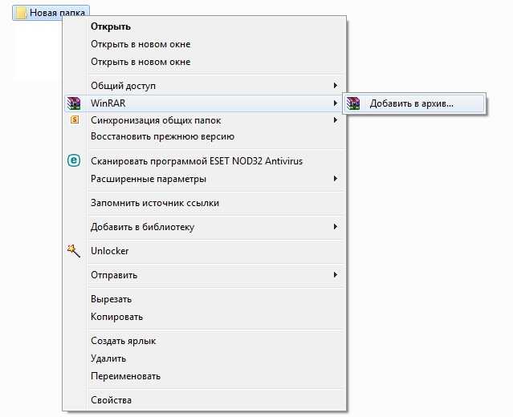The height and width of the screenshot is (417, 513).
Task: Expand the Синхронизация общих папок submenu arrow
Action: pos(335,120)
